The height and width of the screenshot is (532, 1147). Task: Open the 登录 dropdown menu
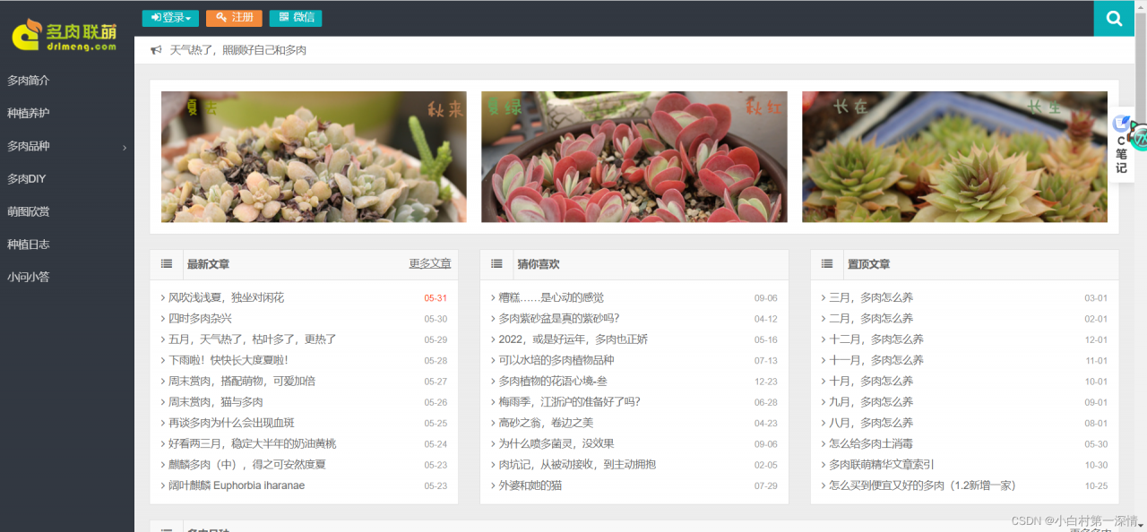tap(170, 18)
